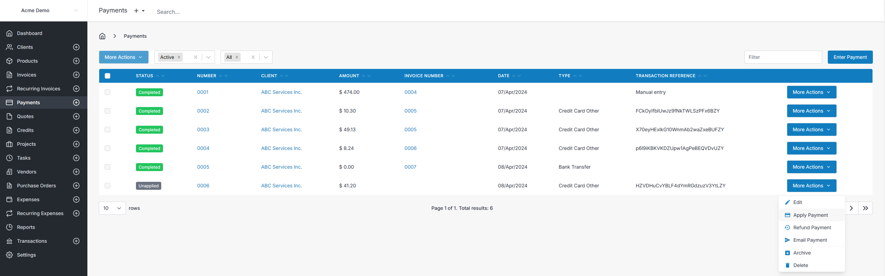Click the home breadcrumb icon

(x=102, y=36)
